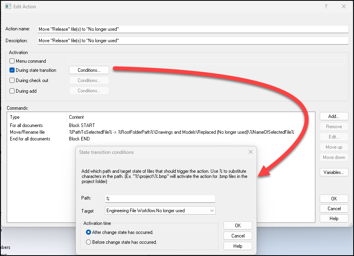Tick the During add checkbox
Image resolution: width=354 pixels, height=256 pixels.
pos(12,91)
